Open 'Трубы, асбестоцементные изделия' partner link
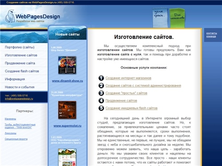Image resolution: width=222 pixels, height=166 pixels. (20, 126)
